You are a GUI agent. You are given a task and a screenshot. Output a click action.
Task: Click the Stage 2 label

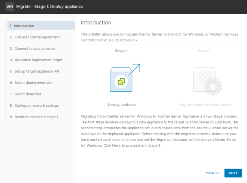tap(204, 51)
